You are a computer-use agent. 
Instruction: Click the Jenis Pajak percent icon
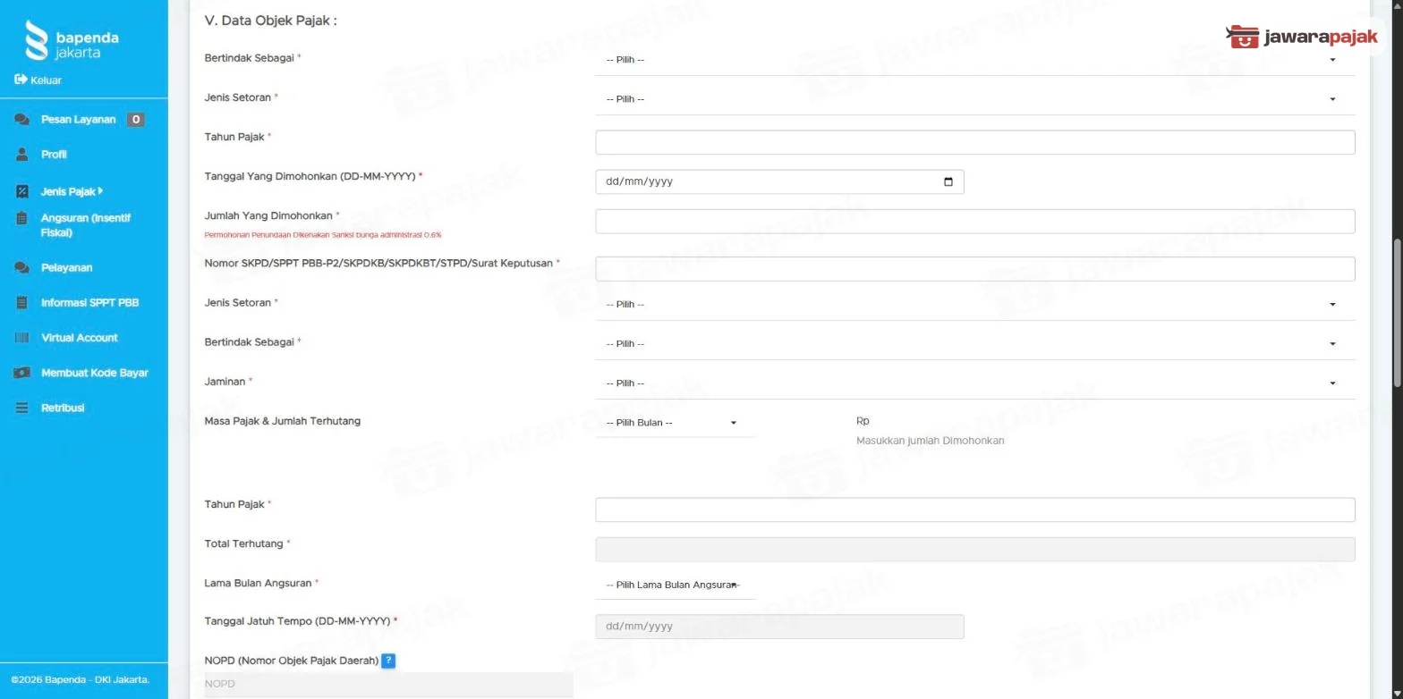22,191
